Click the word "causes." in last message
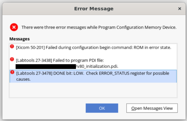Image resolution: width=187 pixels, height=121 pixels. (x=23, y=79)
